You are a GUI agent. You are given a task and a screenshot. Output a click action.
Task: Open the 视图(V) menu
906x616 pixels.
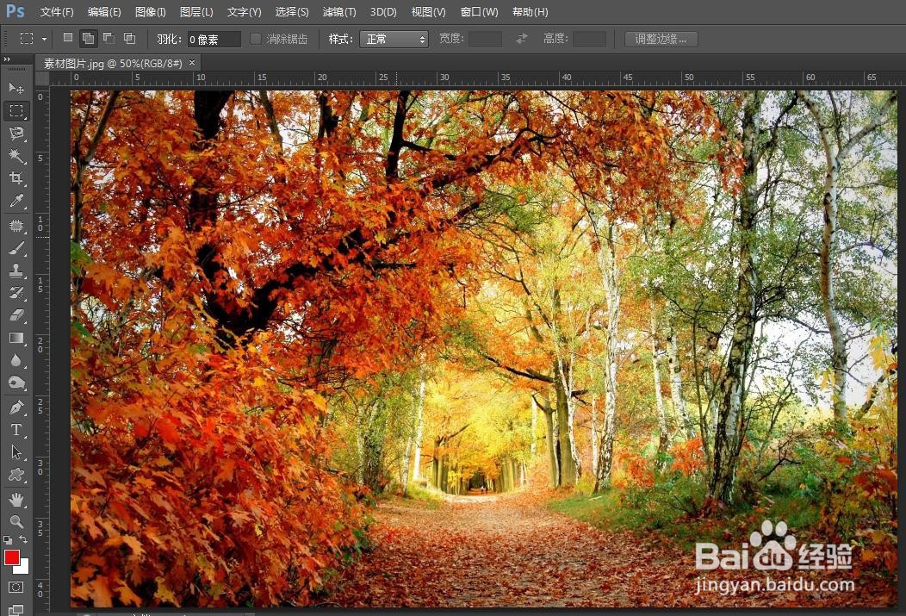[428, 11]
